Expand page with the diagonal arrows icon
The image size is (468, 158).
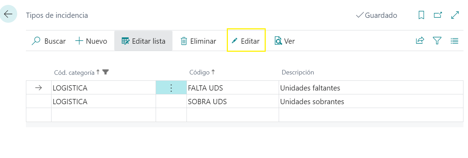click(455, 15)
